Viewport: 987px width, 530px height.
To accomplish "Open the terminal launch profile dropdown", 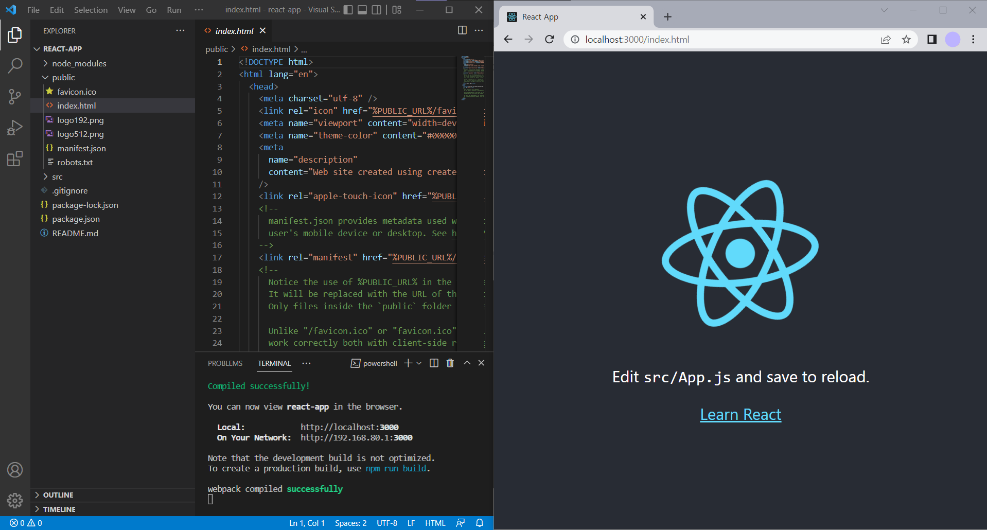I will pyautogui.click(x=419, y=363).
